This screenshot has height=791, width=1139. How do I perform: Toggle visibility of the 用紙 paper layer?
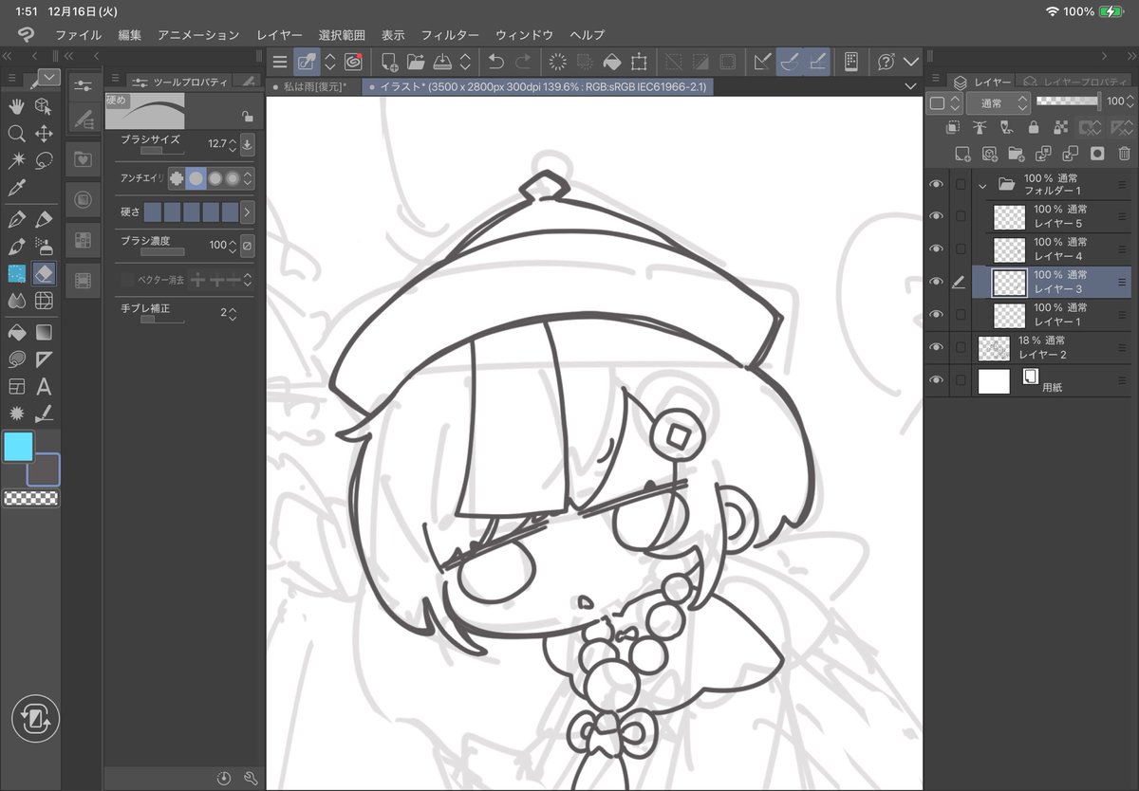[x=937, y=380]
